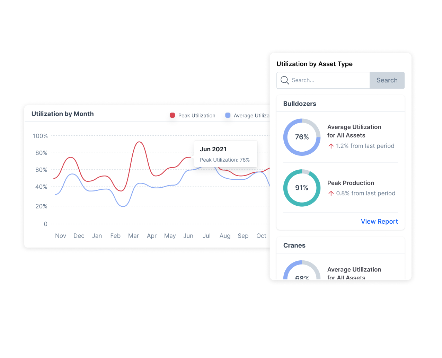Toggle the Peak Utilization series visibility

196,115
